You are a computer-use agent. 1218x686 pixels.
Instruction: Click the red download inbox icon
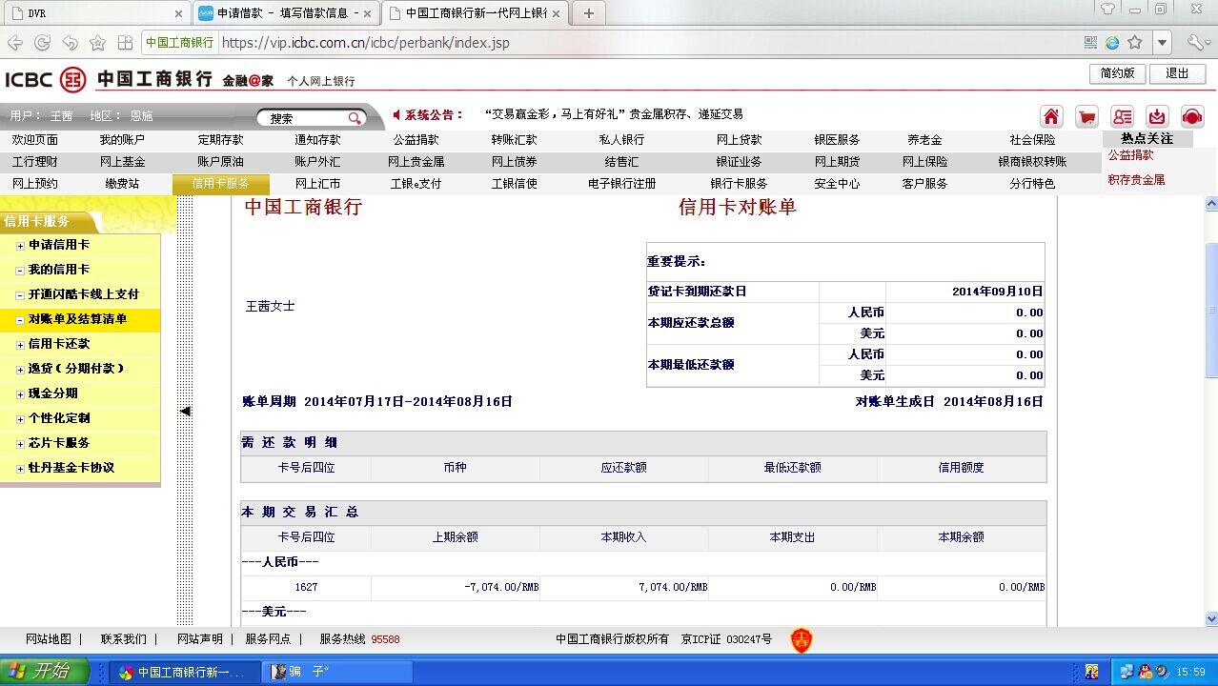[x=1157, y=116]
